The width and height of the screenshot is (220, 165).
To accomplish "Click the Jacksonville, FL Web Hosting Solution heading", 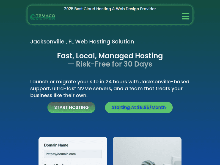I will (x=82, y=42).
